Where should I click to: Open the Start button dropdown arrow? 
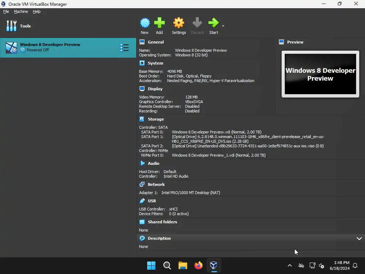[x=223, y=26]
